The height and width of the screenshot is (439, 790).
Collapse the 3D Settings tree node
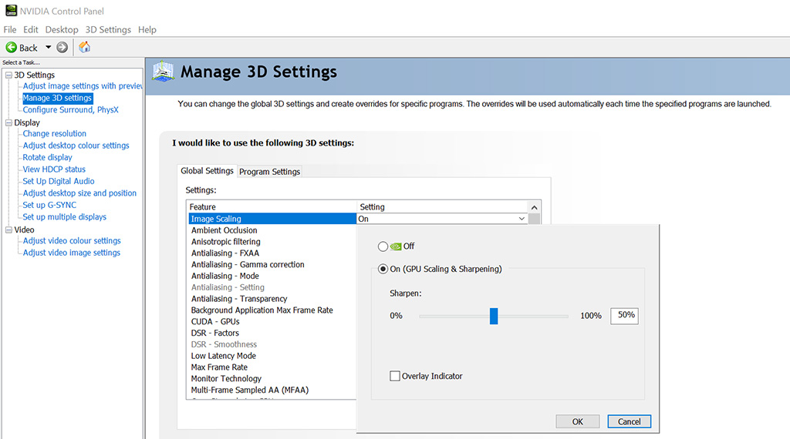(x=8, y=75)
